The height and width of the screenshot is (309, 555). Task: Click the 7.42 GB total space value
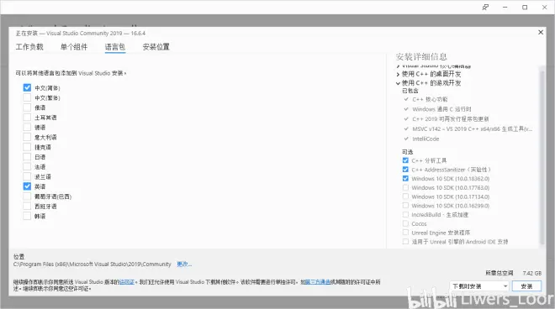pyautogui.click(x=532, y=273)
